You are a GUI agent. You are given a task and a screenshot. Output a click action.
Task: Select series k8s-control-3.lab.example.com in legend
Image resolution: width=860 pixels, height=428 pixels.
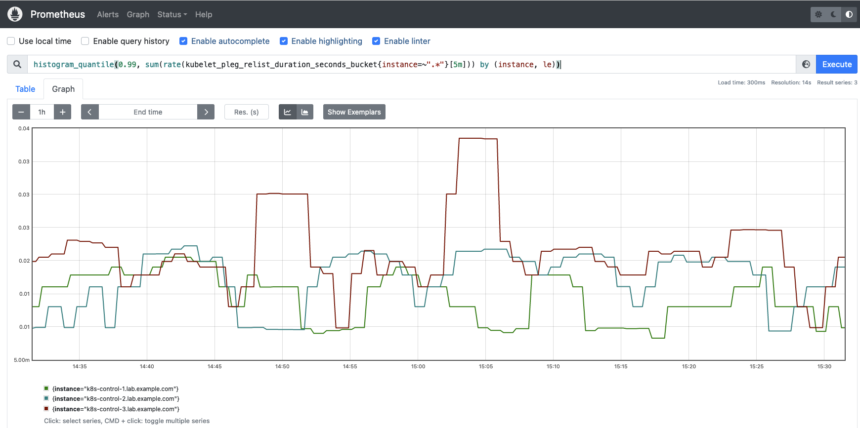click(x=116, y=409)
